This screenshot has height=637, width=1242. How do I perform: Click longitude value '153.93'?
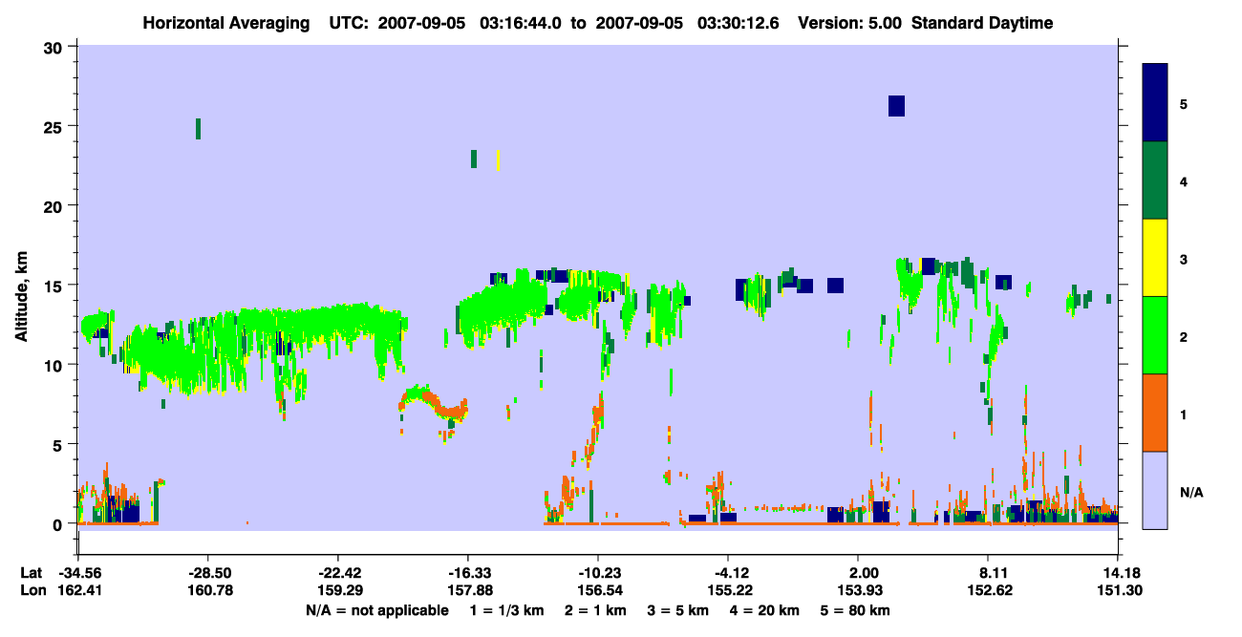click(x=859, y=590)
